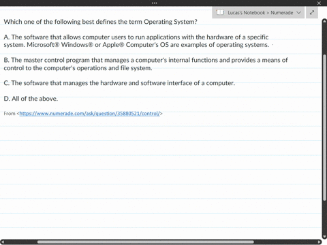327x245 pixels.
Task: Click the scroll up arrow
Action: pos(324,21)
